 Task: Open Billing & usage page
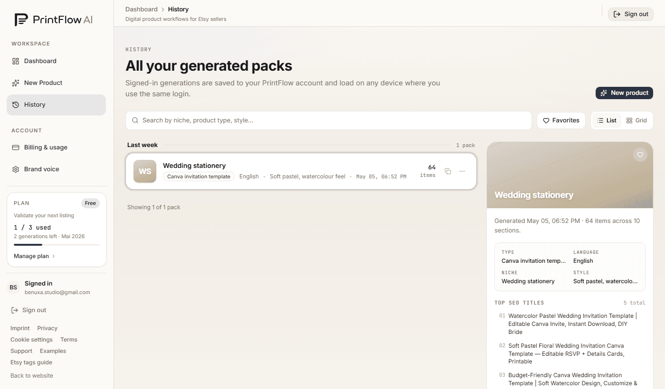coord(56,147)
